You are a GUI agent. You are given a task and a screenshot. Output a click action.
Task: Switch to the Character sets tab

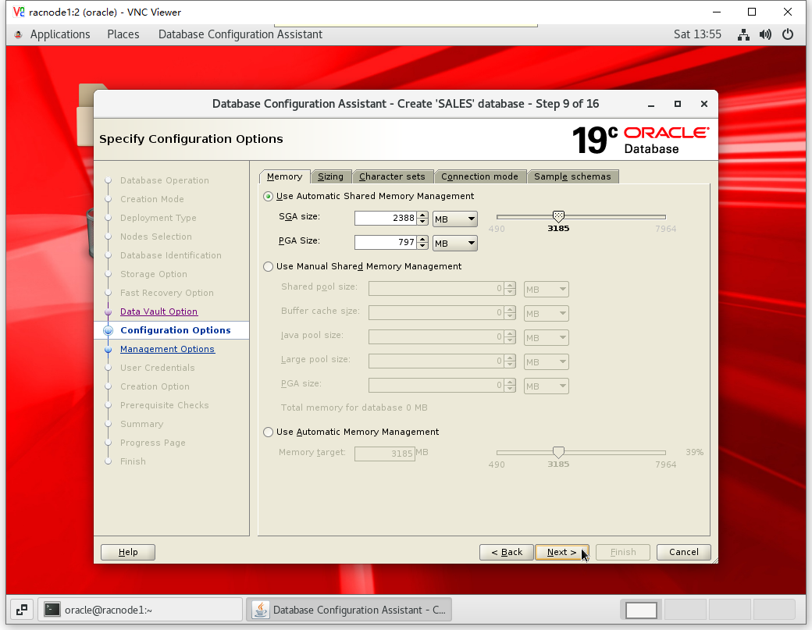pos(392,176)
